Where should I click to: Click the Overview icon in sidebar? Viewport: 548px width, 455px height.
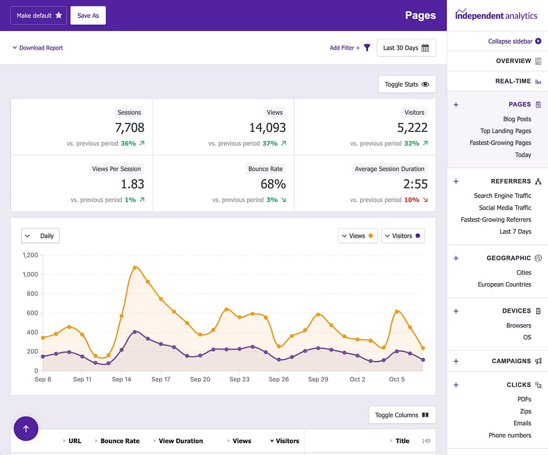pos(538,61)
